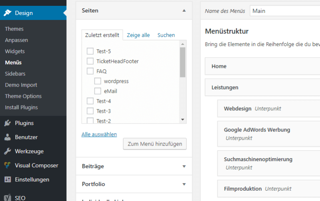Screen dimensions: 320x201
Task: Click the Einstellungen settings icon
Action: (x=7, y=180)
